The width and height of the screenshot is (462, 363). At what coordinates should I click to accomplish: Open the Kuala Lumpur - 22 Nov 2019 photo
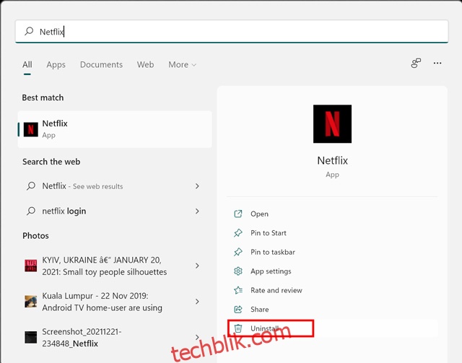coord(115,302)
